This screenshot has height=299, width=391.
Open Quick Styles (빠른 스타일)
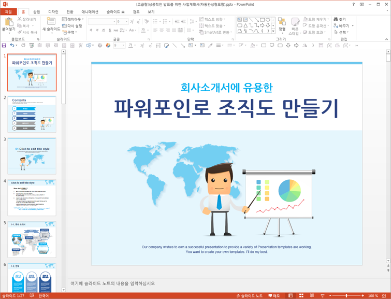[295, 26]
